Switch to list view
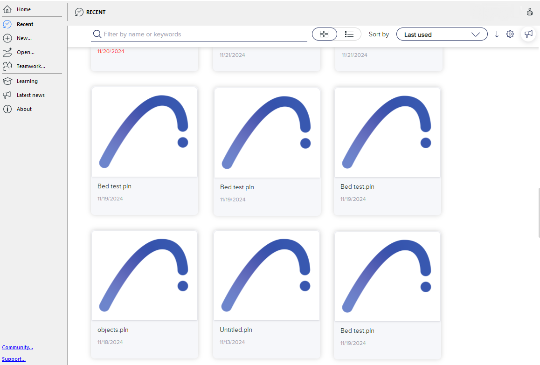This screenshot has height=365, width=540. [349, 34]
